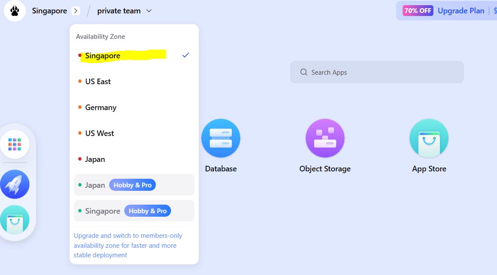The height and width of the screenshot is (275, 497).
Task: Switch availability zone to Germany
Action: pyautogui.click(x=100, y=107)
